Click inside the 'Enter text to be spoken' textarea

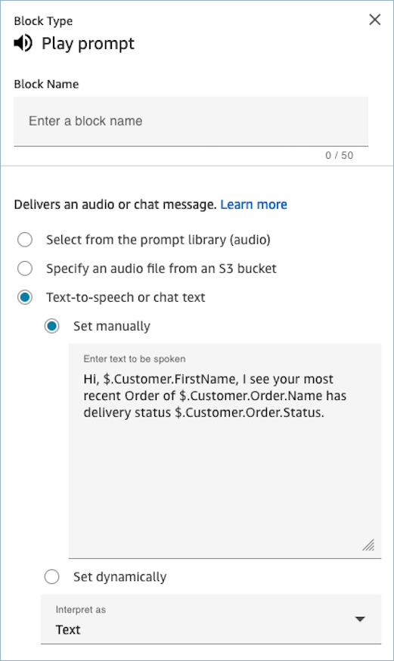[x=225, y=451]
